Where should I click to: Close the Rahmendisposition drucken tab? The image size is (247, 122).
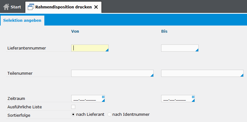(x=96, y=7)
